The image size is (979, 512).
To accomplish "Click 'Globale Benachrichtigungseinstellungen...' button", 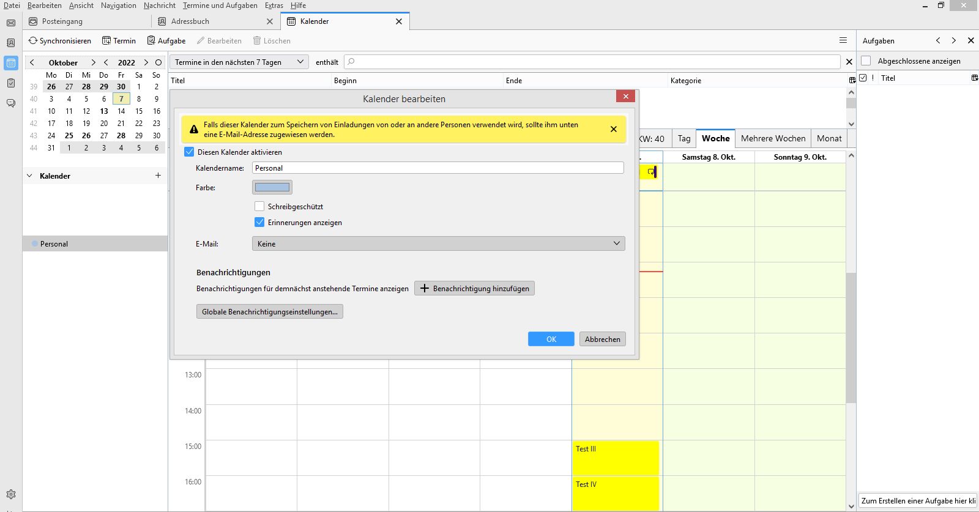I will [269, 312].
